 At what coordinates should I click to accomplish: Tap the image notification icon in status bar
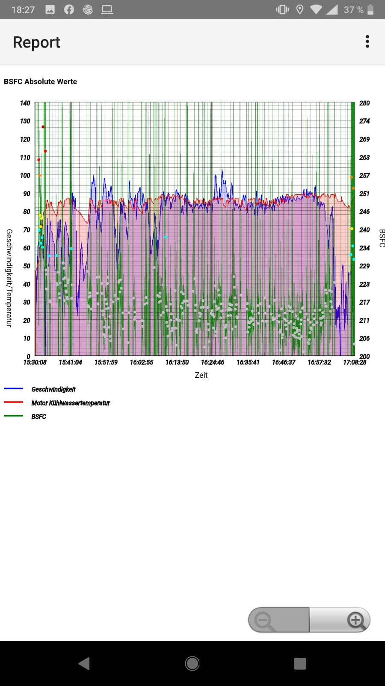coord(50,9)
